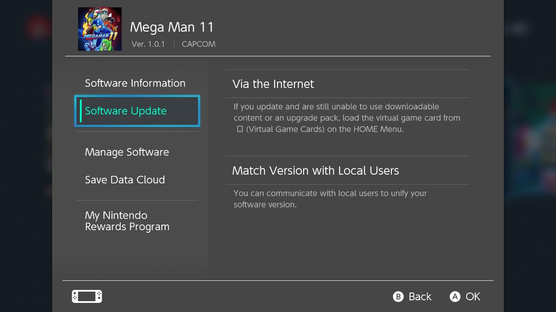Choose Via the Internet update option
The image size is (556, 312).
click(347, 84)
